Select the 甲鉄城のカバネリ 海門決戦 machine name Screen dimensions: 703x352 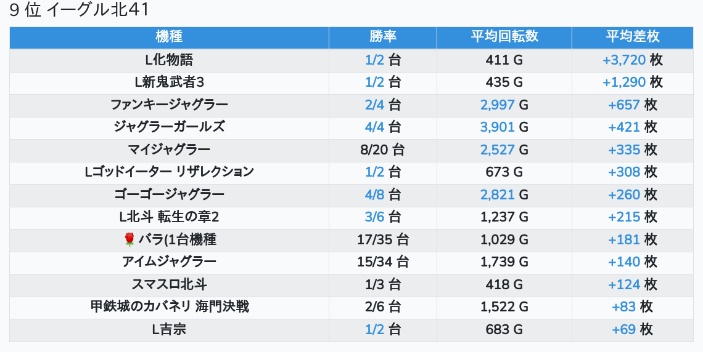[x=169, y=306]
